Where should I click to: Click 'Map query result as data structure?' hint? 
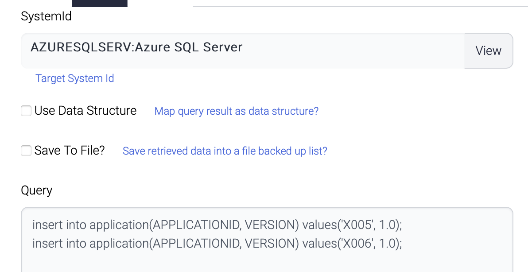[236, 111]
